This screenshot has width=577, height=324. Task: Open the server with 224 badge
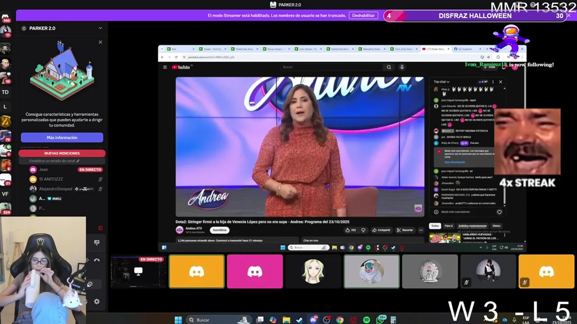click(5, 208)
